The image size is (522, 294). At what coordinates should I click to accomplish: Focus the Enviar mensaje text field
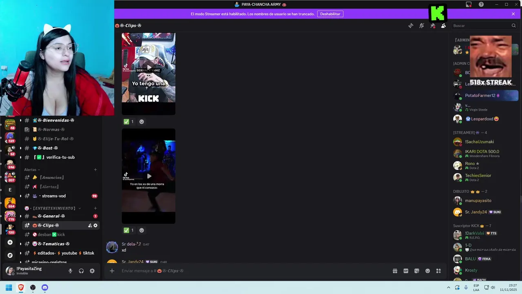[x=253, y=271]
